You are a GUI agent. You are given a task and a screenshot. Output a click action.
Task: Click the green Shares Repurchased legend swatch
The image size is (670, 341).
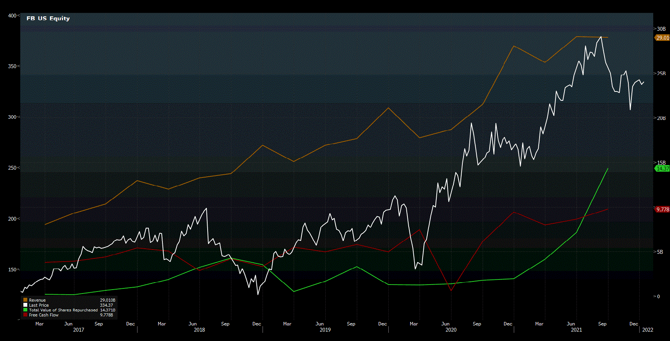pyautogui.click(x=25, y=310)
